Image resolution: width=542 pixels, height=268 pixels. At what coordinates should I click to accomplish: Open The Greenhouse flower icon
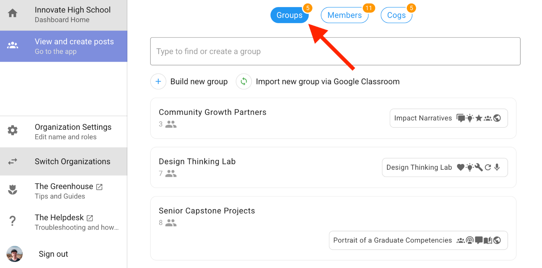pyautogui.click(x=13, y=190)
